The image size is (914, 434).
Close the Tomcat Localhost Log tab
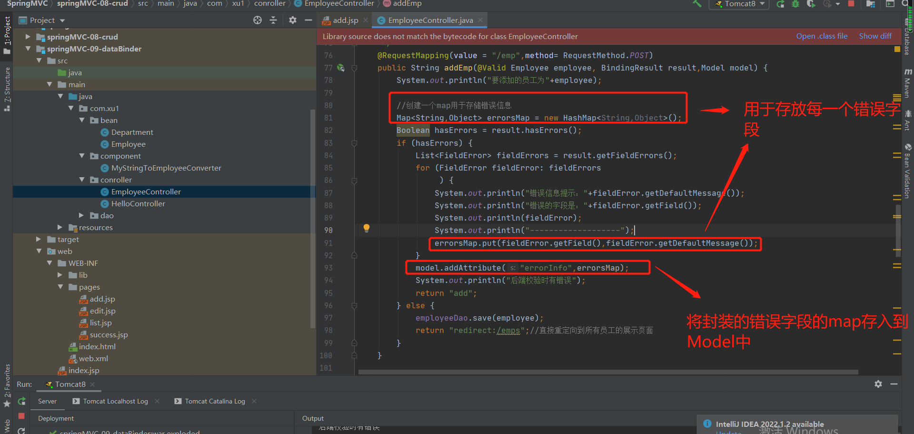(x=157, y=401)
